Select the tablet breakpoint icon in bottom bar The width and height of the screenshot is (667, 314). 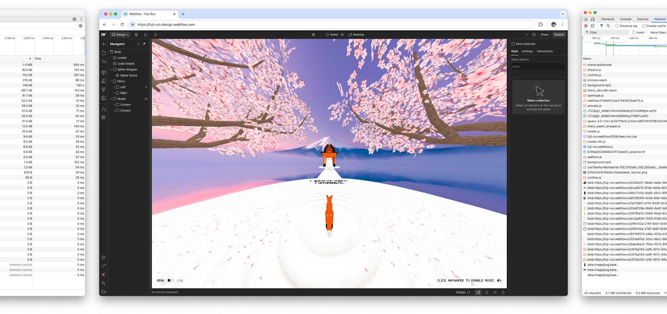pyautogui.click(x=486, y=292)
